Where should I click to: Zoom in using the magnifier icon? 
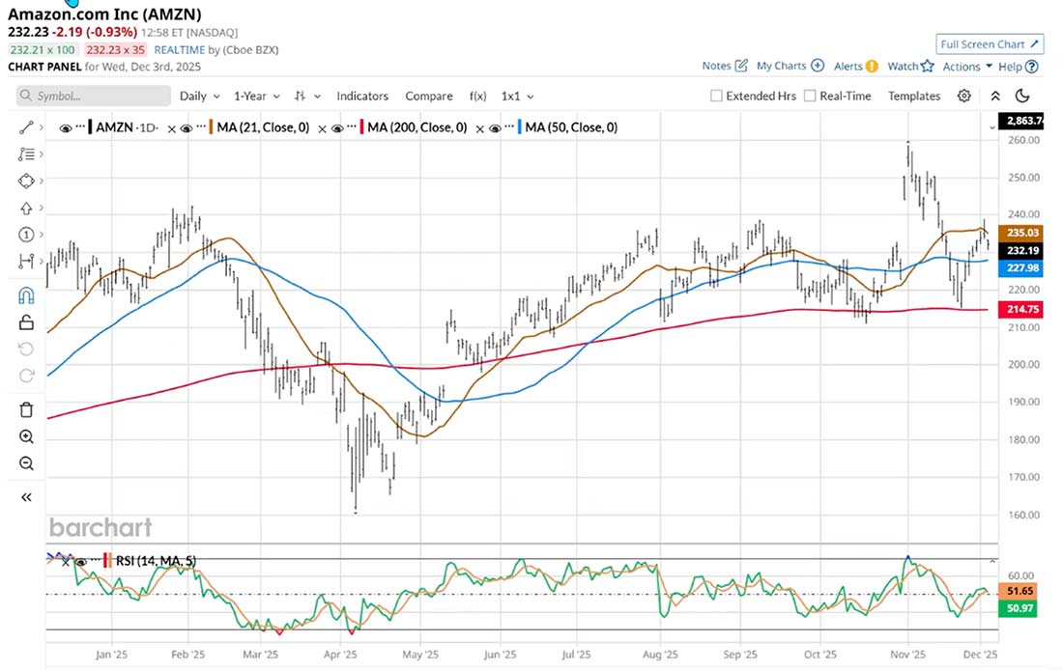(25, 436)
